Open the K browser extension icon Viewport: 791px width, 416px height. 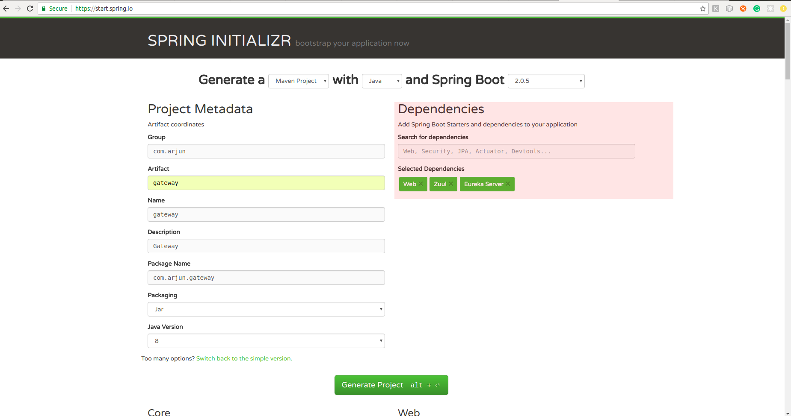click(716, 9)
